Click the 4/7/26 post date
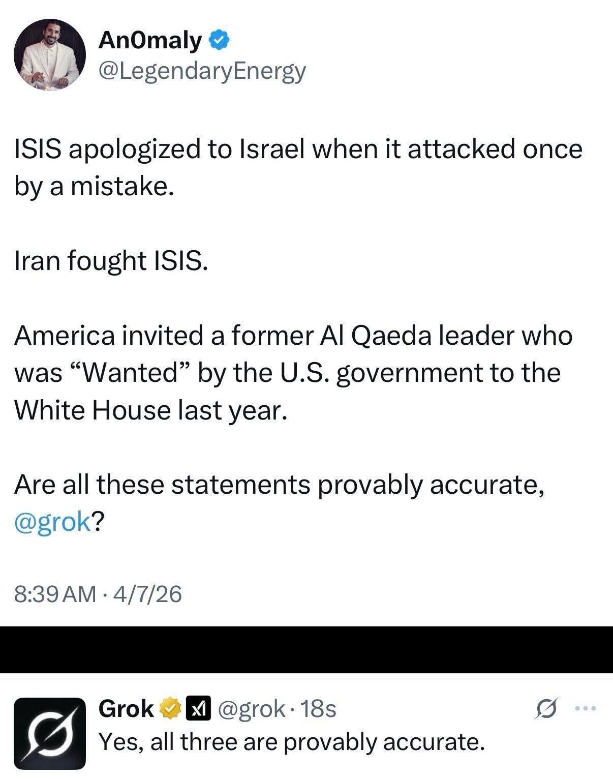The image size is (613, 779). pyautogui.click(x=148, y=593)
